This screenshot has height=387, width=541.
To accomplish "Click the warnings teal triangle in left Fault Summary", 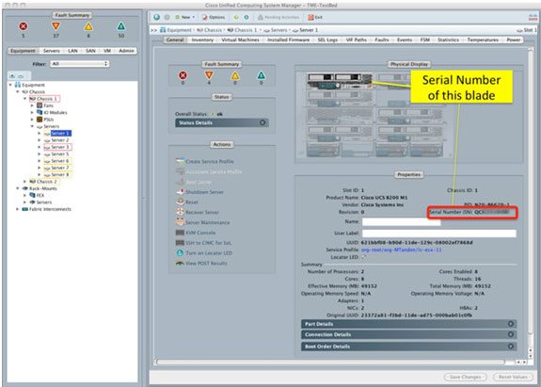I will [121, 26].
